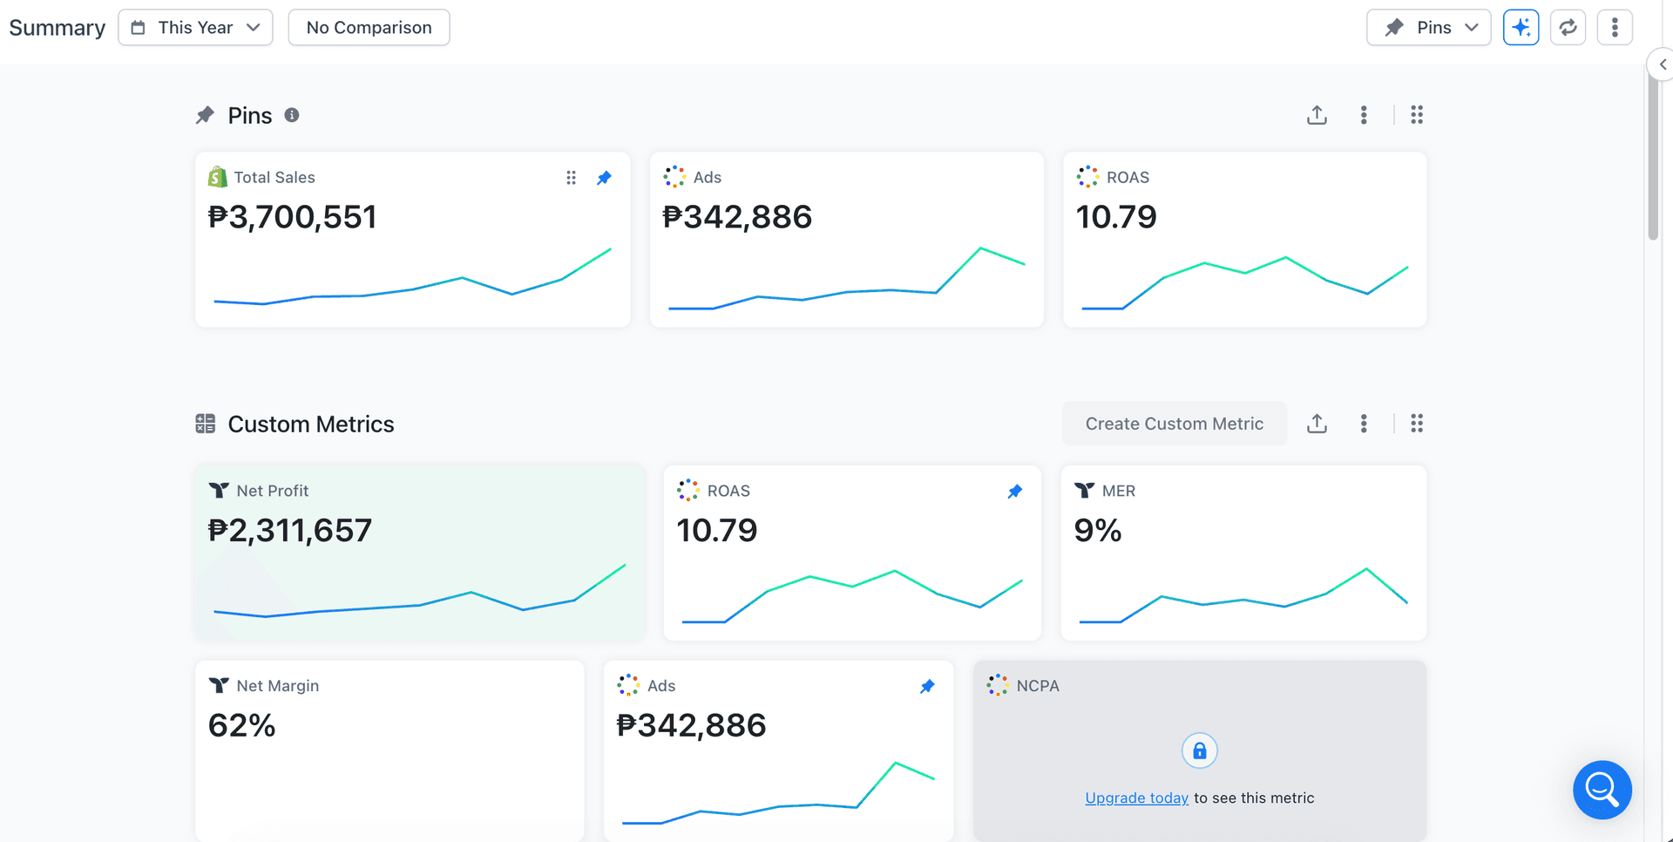The width and height of the screenshot is (1673, 842).
Task: Click the grid layout icon in Pins header
Action: point(1416,114)
